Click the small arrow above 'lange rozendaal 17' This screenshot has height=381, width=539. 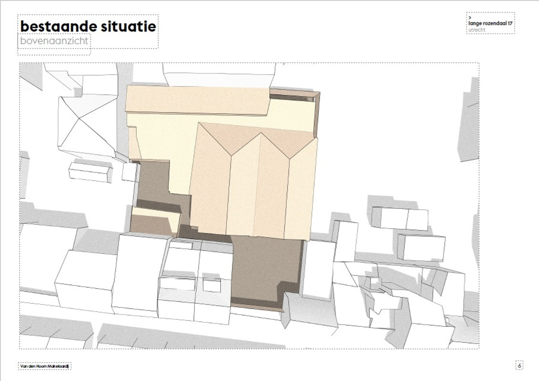pyautogui.click(x=470, y=18)
